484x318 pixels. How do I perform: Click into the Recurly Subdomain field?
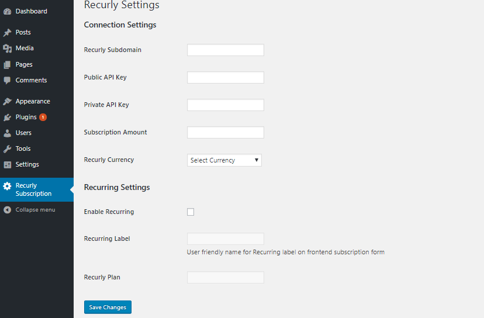click(x=226, y=50)
